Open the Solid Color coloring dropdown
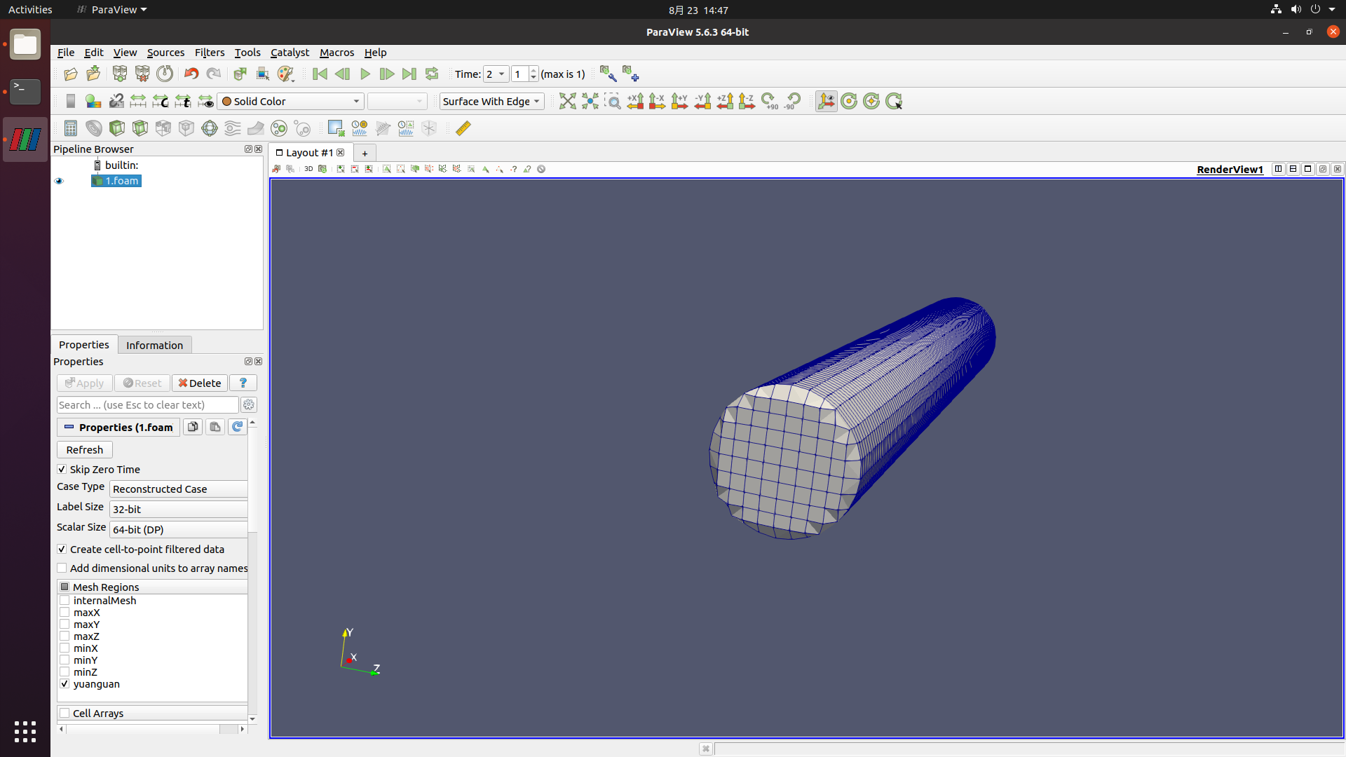1346x757 pixels. (290, 102)
